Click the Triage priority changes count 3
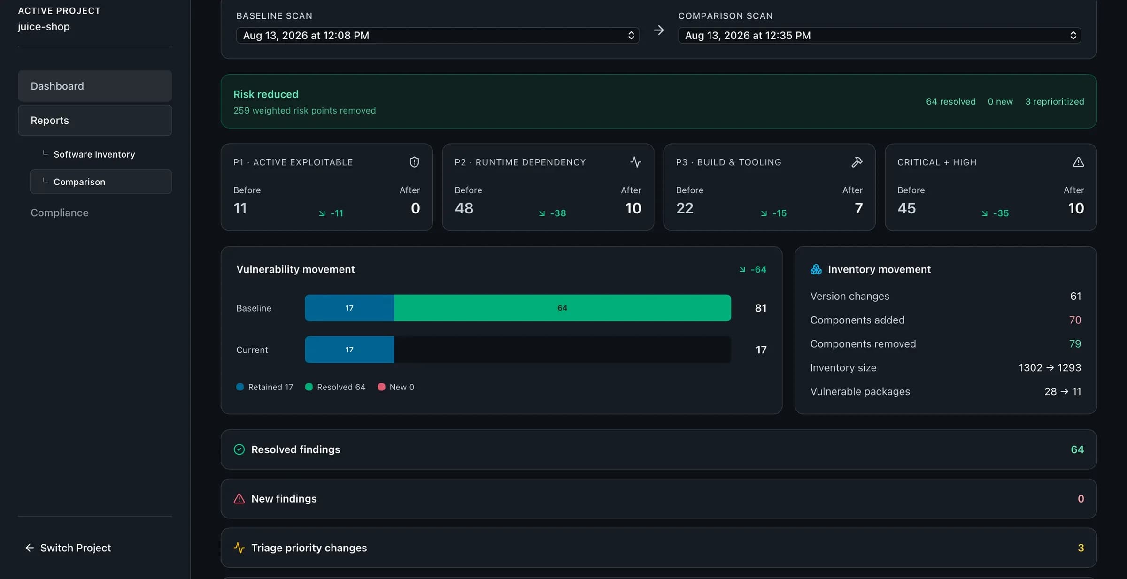The image size is (1127, 579). click(x=1081, y=548)
